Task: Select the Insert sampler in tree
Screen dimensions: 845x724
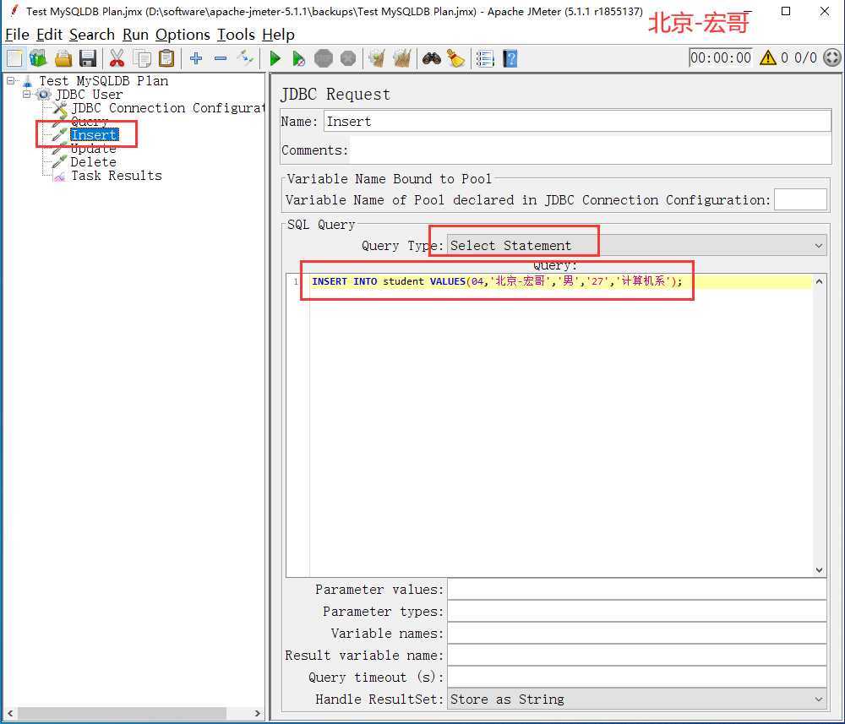Action: pos(95,134)
